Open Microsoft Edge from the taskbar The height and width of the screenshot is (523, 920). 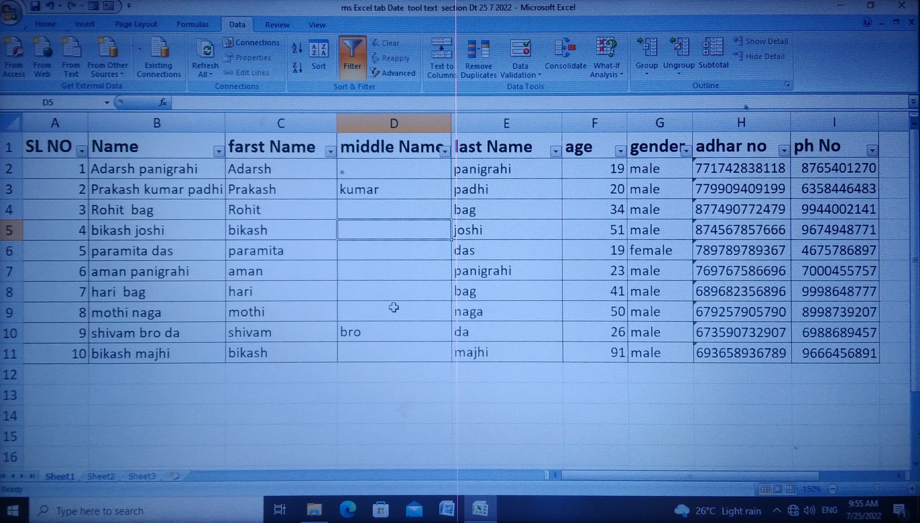tap(348, 509)
